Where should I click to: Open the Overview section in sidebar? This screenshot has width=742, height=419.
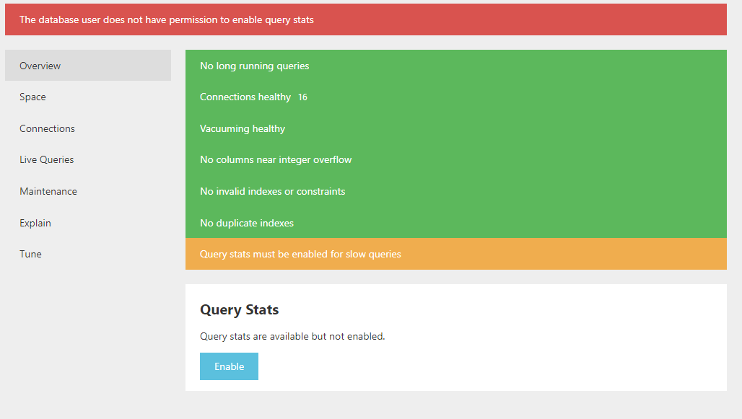(x=40, y=66)
